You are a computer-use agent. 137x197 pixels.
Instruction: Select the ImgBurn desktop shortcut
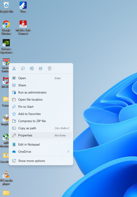click(x=5, y=120)
